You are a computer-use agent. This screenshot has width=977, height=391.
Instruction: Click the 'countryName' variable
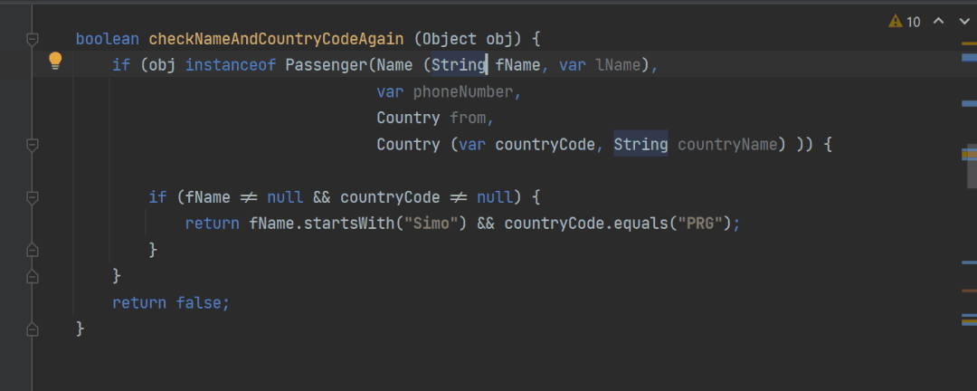727,145
